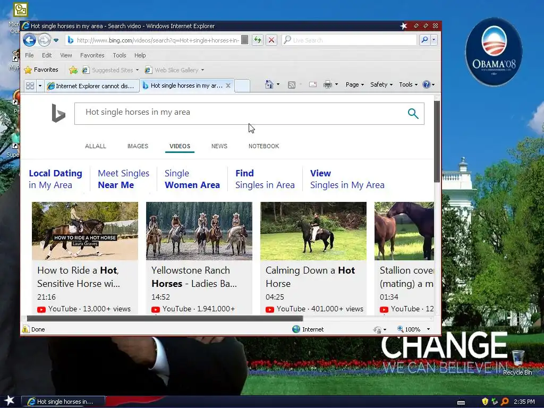The width and height of the screenshot is (544, 408).
Task: Expand the tab list dropdown arrow
Action: 40,86
